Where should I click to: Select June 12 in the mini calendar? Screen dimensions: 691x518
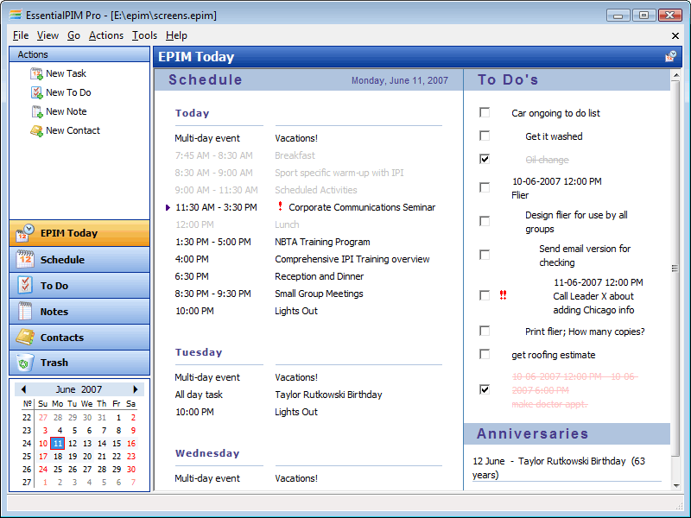[x=73, y=443]
